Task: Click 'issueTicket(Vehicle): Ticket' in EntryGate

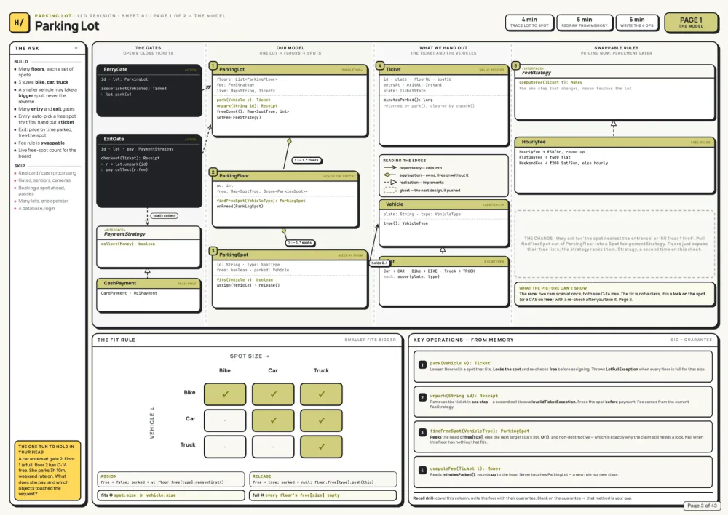Action: (x=134, y=88)
